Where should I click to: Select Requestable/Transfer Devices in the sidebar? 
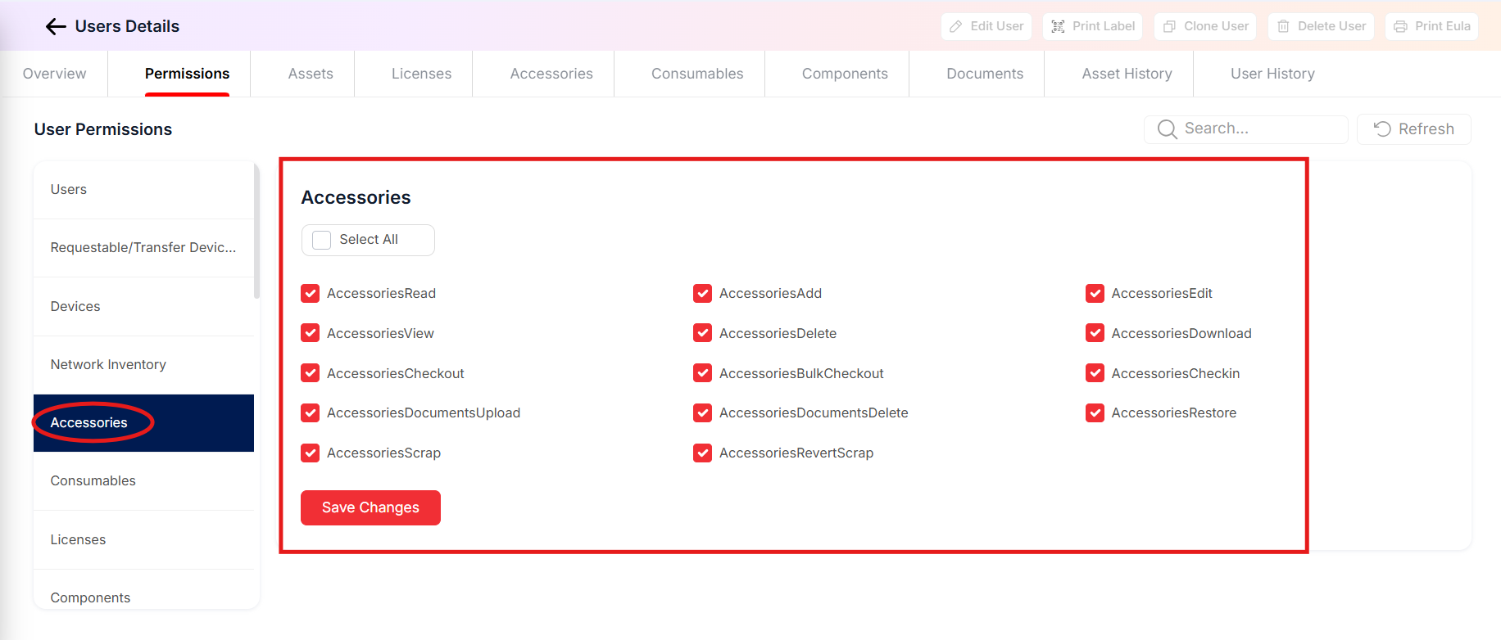point(143,248)
